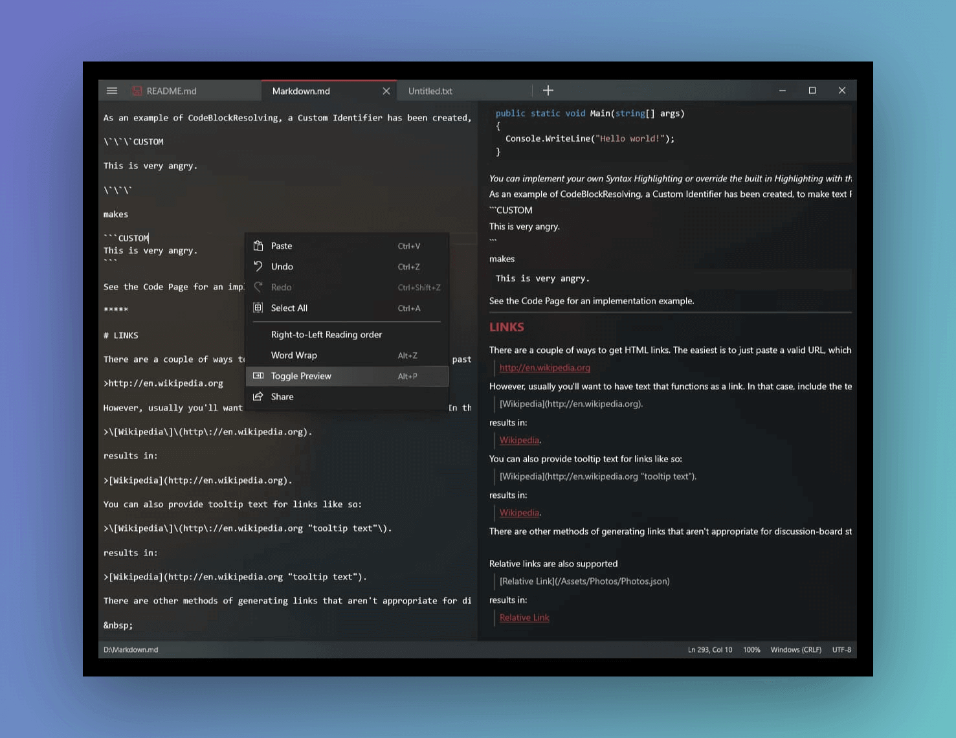Click the Paste clipboard icon
The width and height of the screenshot is (956, 738).
(x=258, y=246)
